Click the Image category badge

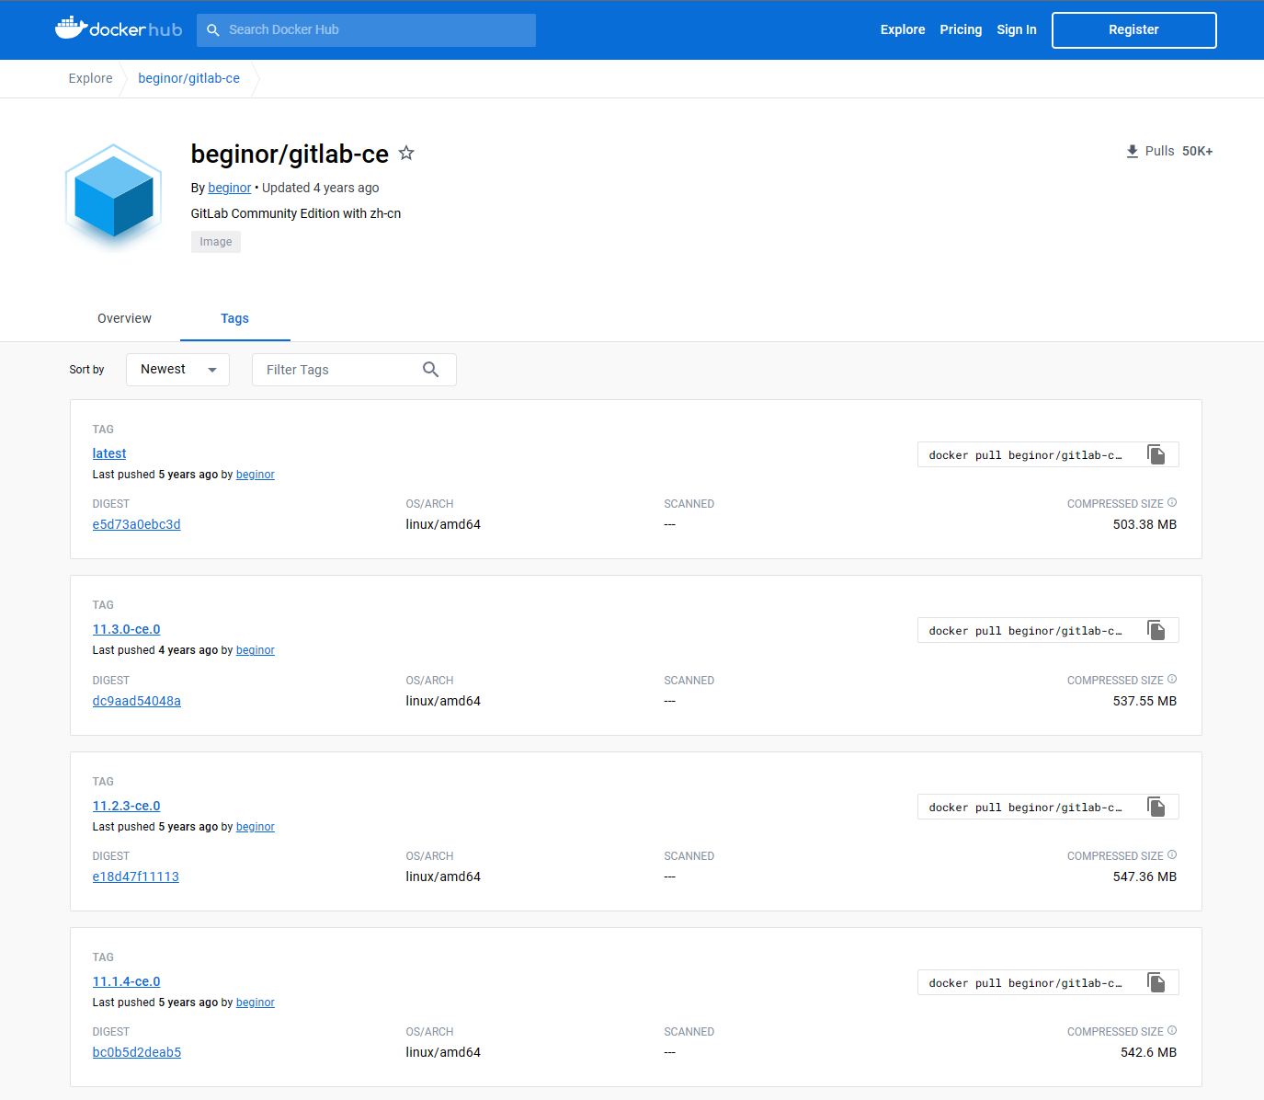point(216,242)
